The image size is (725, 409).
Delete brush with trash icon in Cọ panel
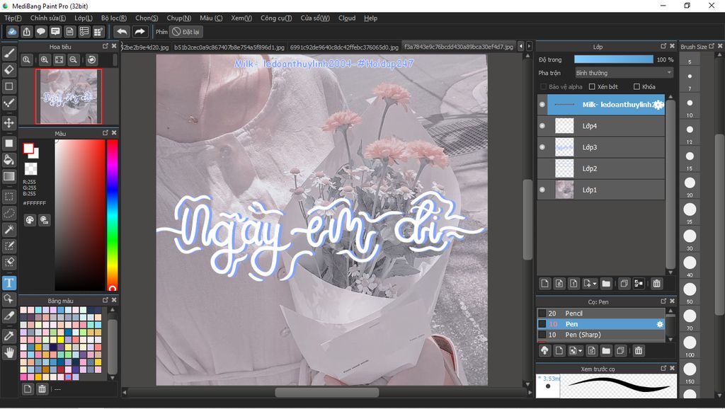click(x=639, y=351)
